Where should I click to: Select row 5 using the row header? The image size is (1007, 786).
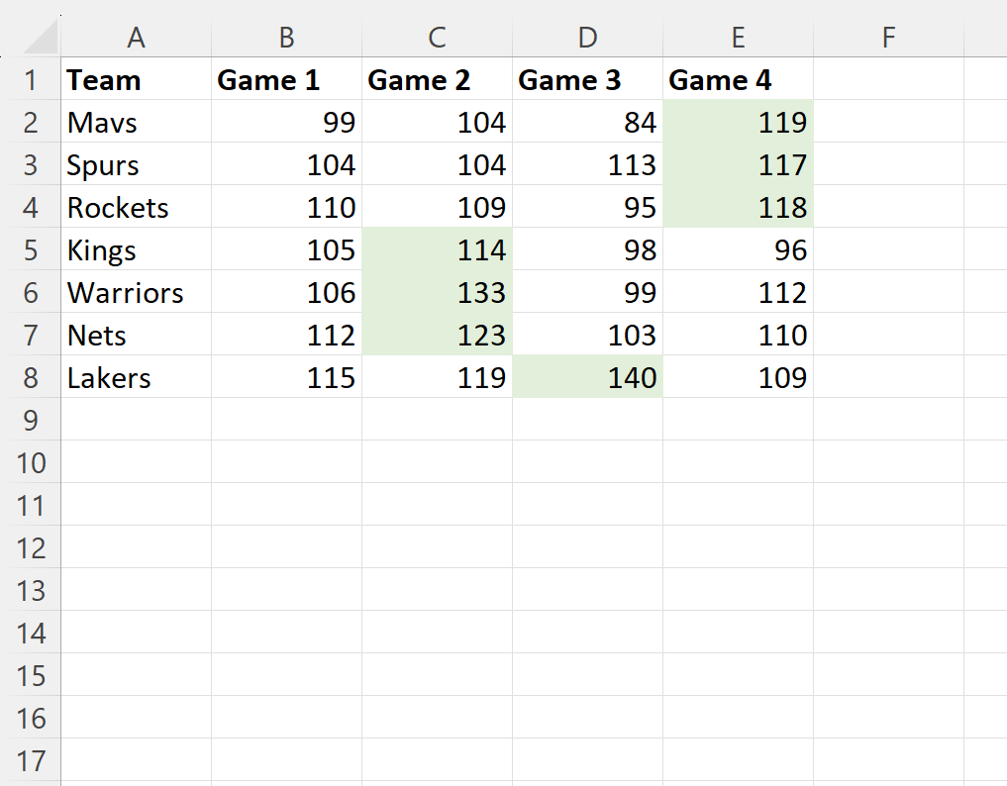coord(32,250)
